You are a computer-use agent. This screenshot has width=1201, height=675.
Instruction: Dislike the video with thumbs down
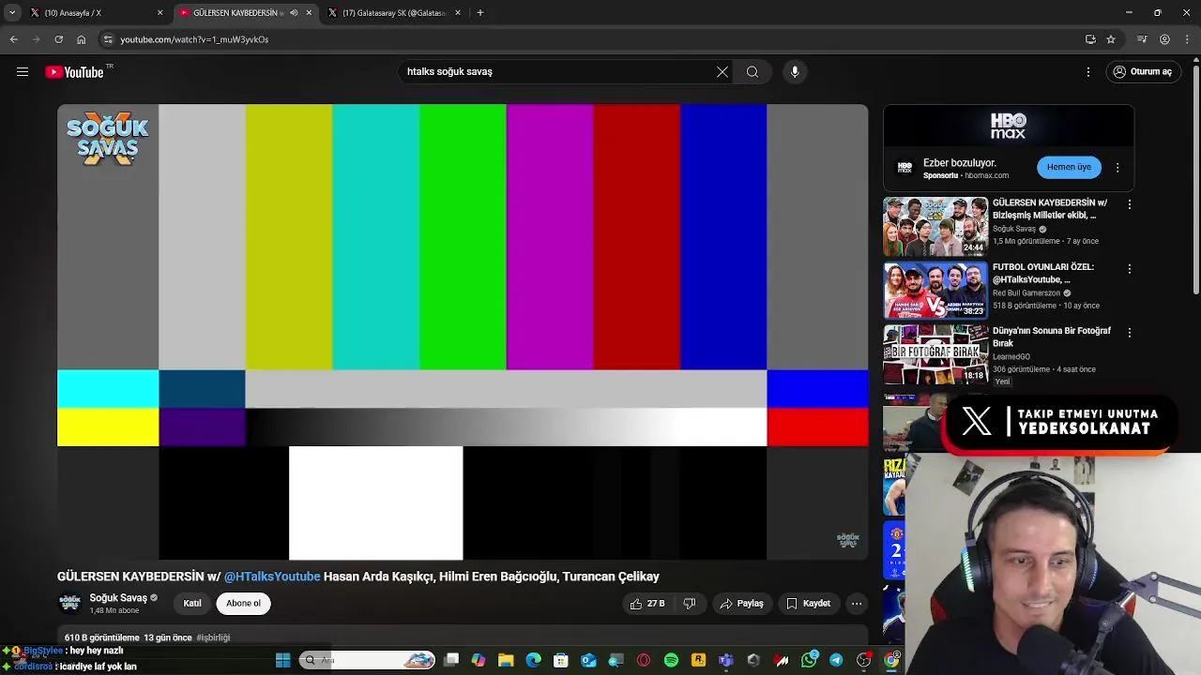pos(690,604)
